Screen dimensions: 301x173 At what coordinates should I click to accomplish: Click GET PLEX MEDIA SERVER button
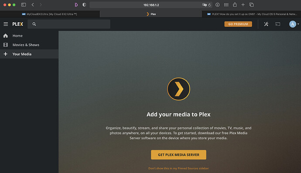point(178,155)
